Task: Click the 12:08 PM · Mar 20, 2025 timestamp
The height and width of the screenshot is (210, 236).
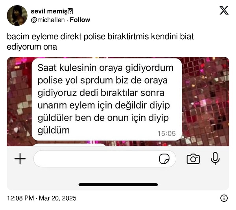Action: [x=42, y=198]
